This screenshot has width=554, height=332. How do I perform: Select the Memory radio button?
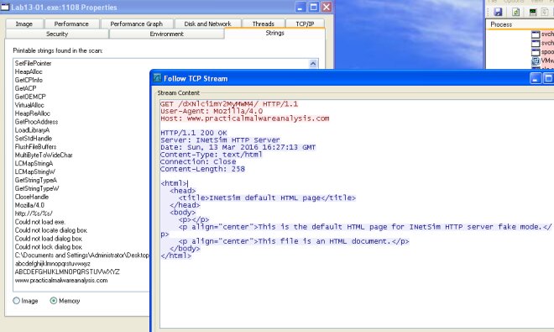pos(54,301)
